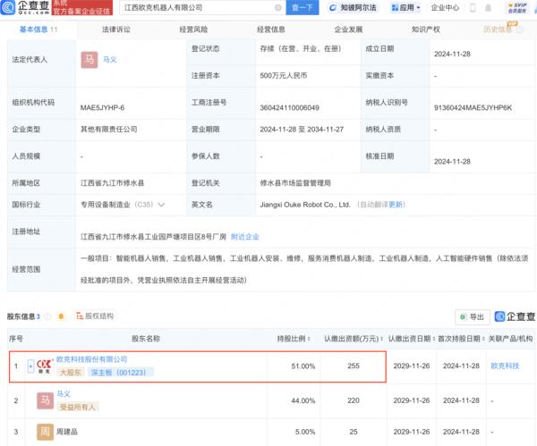This screenshot has height=446, width=537.
Task: Switch to the 知识产权 tab
Action: click(426, 29)
